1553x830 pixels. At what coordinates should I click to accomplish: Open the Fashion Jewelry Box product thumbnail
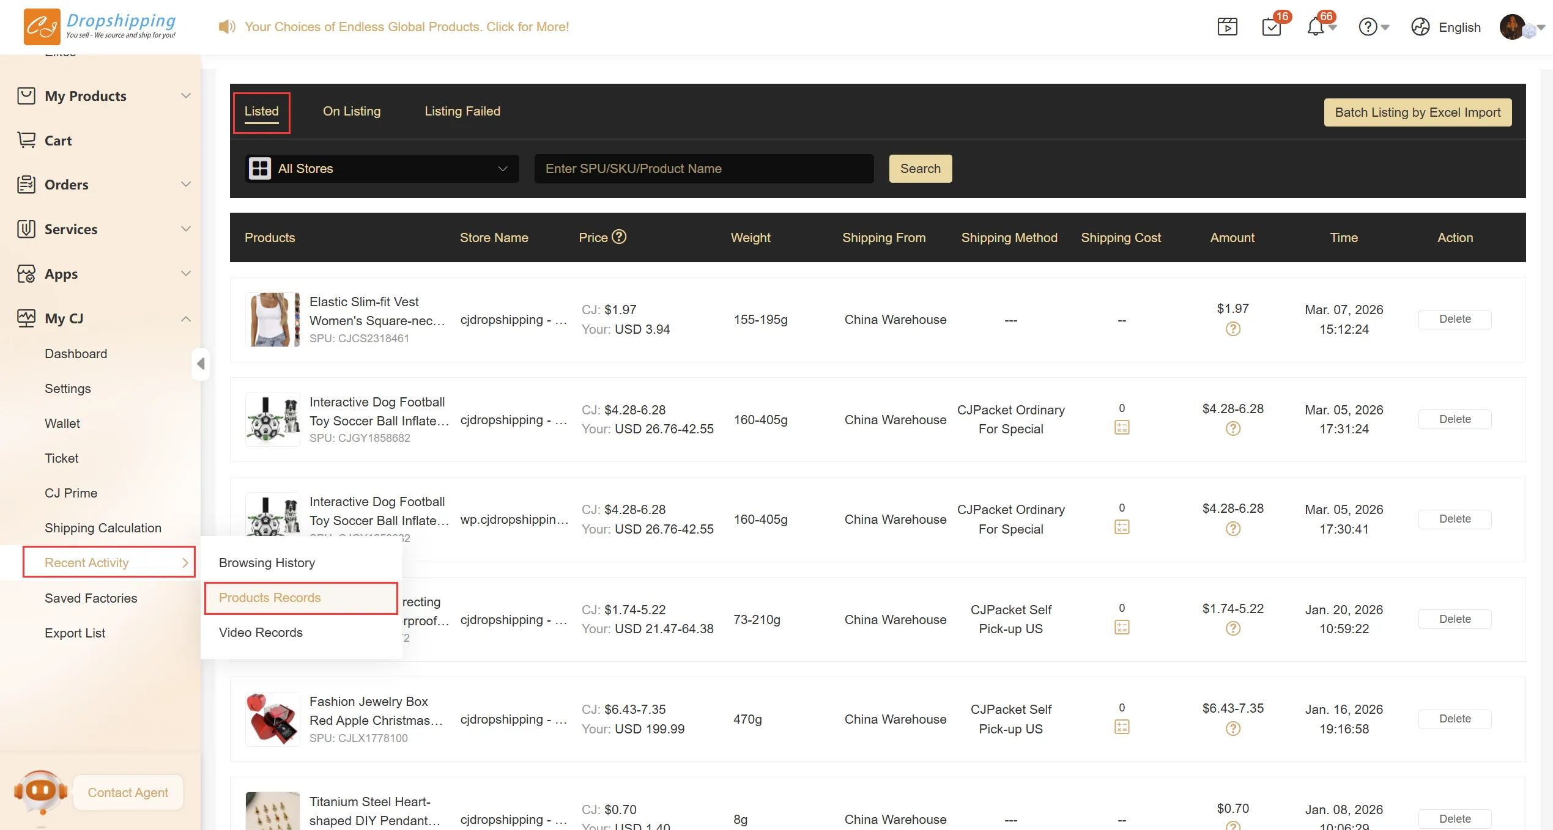click(273, 719)
